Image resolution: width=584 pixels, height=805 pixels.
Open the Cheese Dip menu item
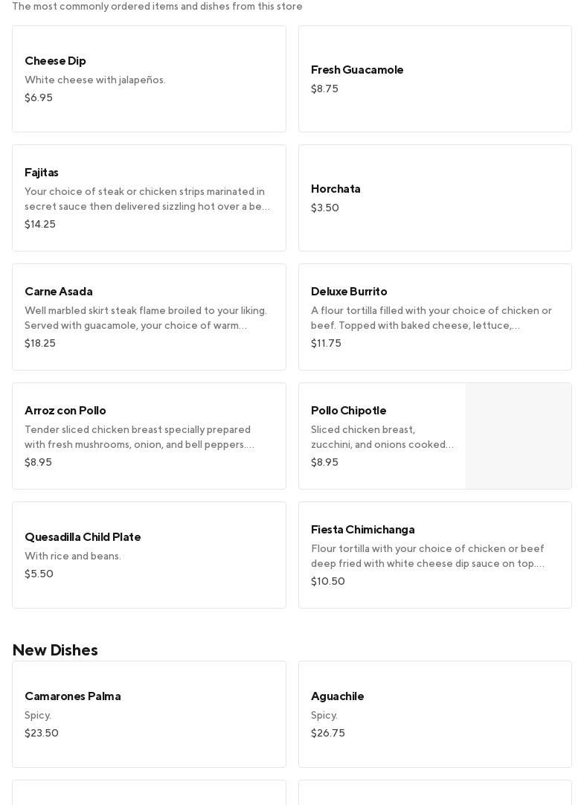(149, 79)
